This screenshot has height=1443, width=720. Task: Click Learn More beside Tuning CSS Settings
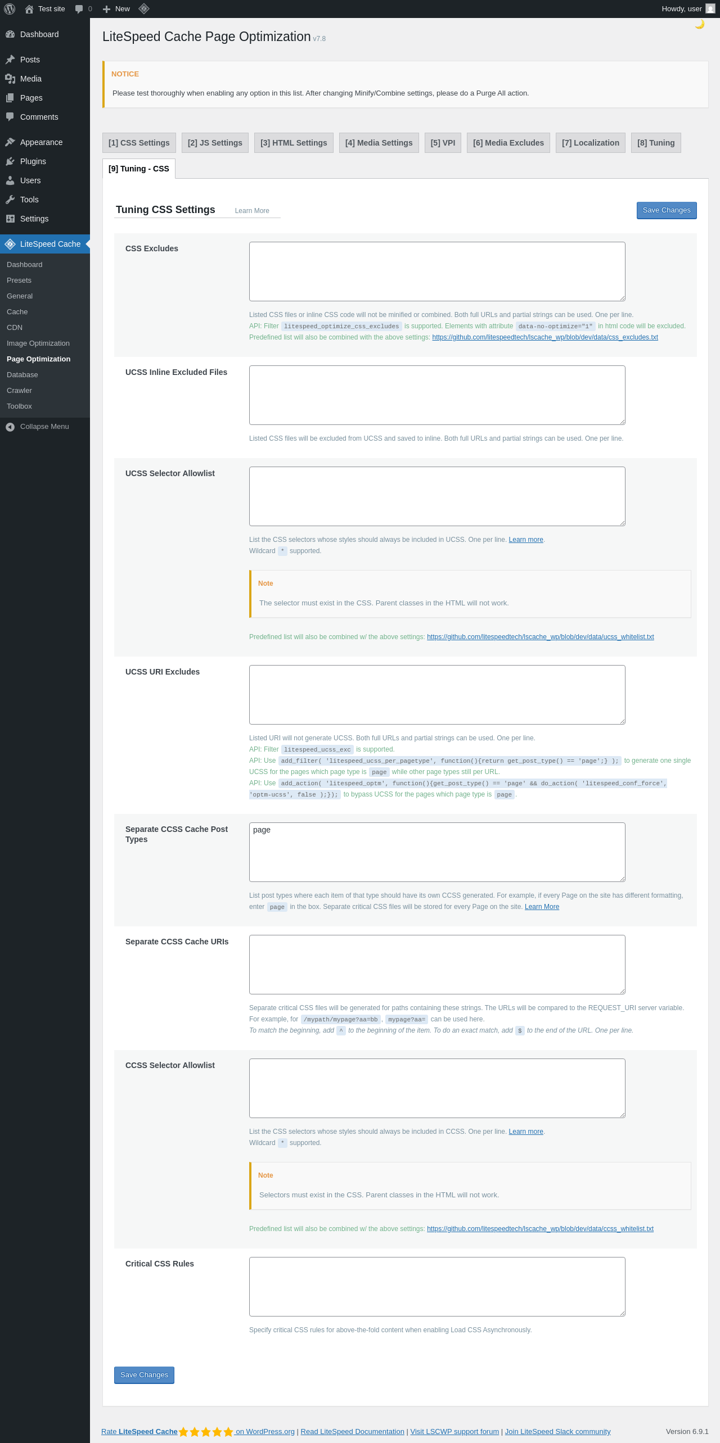[x=252, y=211]
